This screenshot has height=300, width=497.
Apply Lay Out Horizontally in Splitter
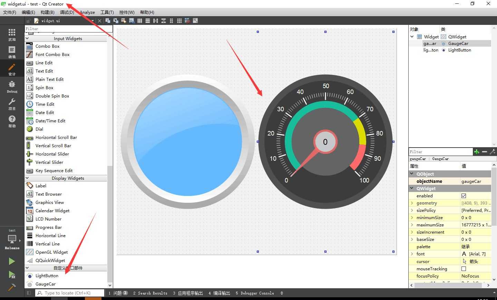point(156,21)
